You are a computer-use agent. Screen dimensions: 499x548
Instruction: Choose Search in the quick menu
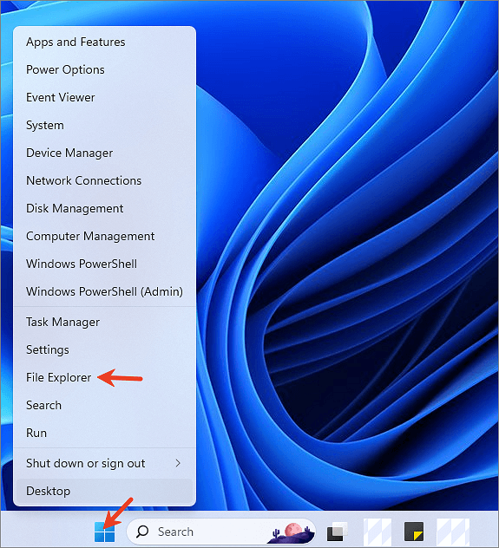(104, 405)
